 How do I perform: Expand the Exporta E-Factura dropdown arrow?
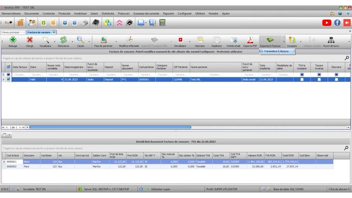284,41
